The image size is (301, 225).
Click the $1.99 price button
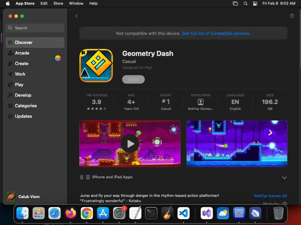133,79
